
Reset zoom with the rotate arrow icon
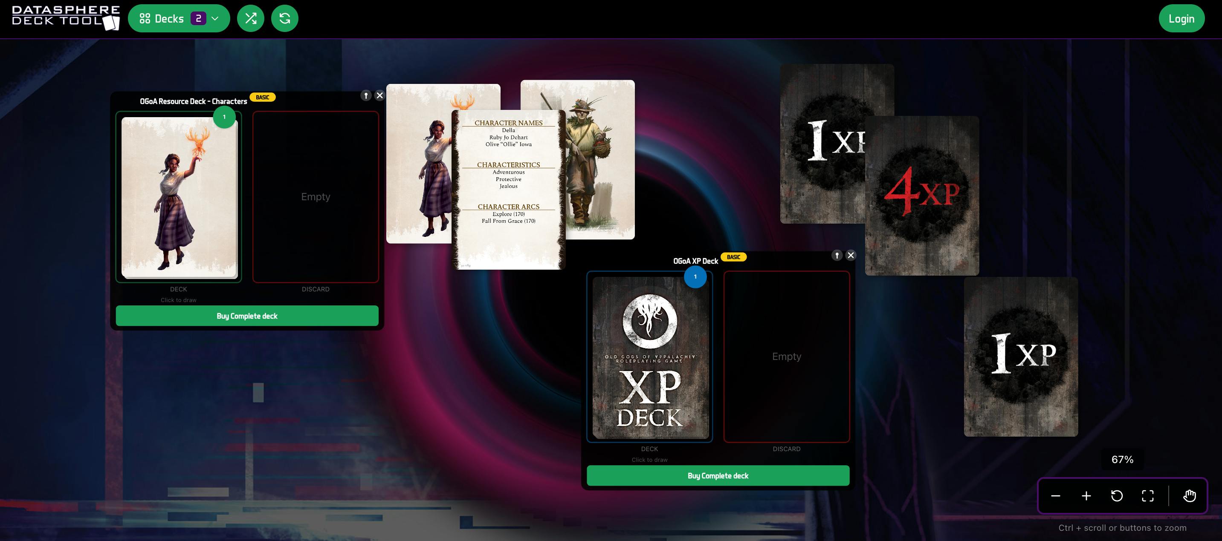point(1117,496)
